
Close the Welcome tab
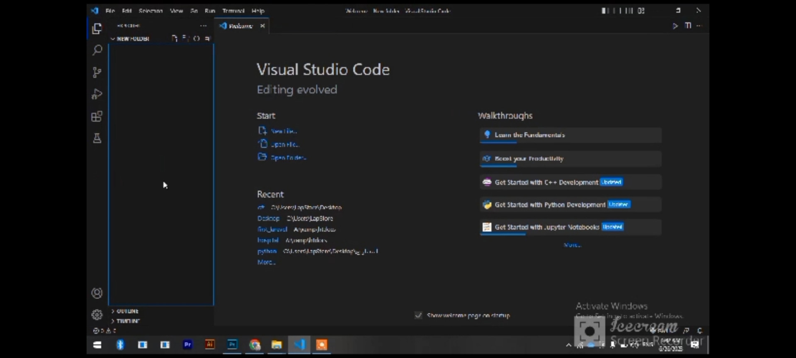(x=262, y=26)
